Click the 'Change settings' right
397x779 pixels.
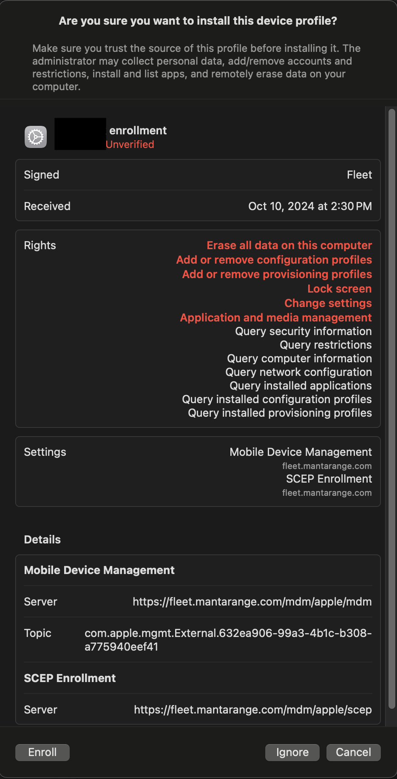point(328,303)
